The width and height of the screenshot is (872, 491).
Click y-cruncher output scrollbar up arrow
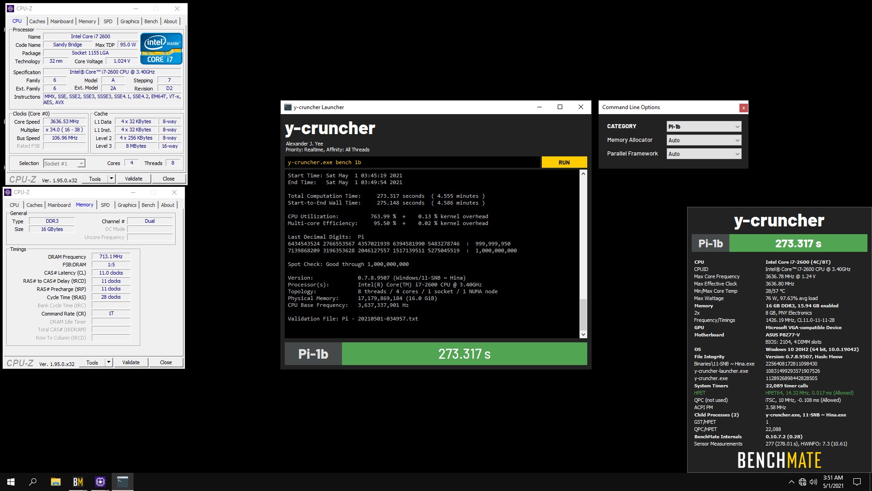[x=584, y=174]
